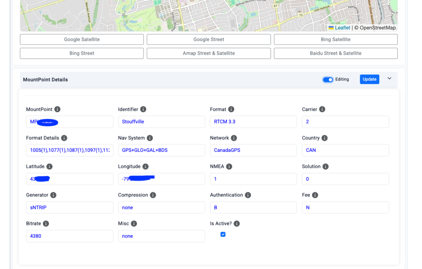Select Bing Street map layer
Screen dimensions: 422x269
click(x=82, y=53)
